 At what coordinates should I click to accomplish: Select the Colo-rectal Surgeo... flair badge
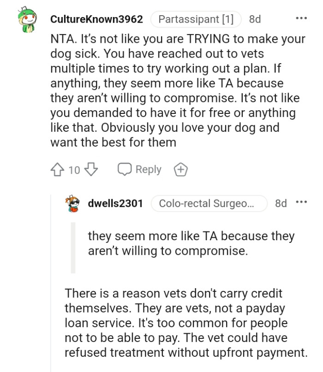coord(210,203)
